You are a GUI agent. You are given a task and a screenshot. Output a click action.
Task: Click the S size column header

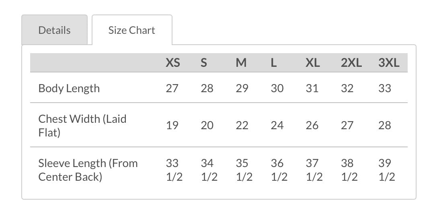click(204, 63)
